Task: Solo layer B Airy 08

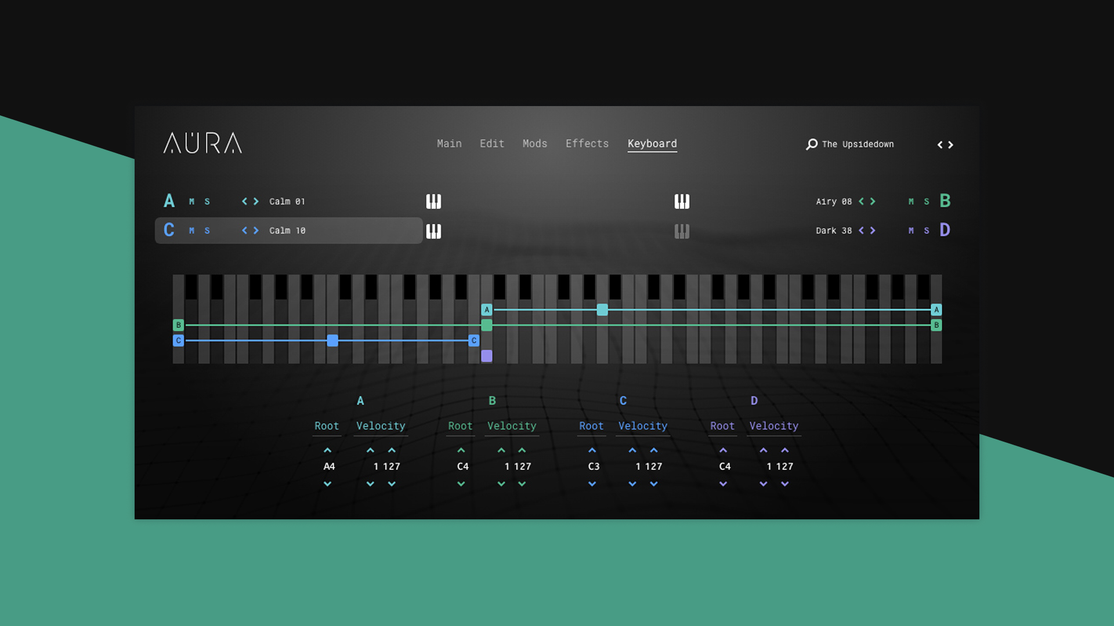Action: click(x=927, y=201)
